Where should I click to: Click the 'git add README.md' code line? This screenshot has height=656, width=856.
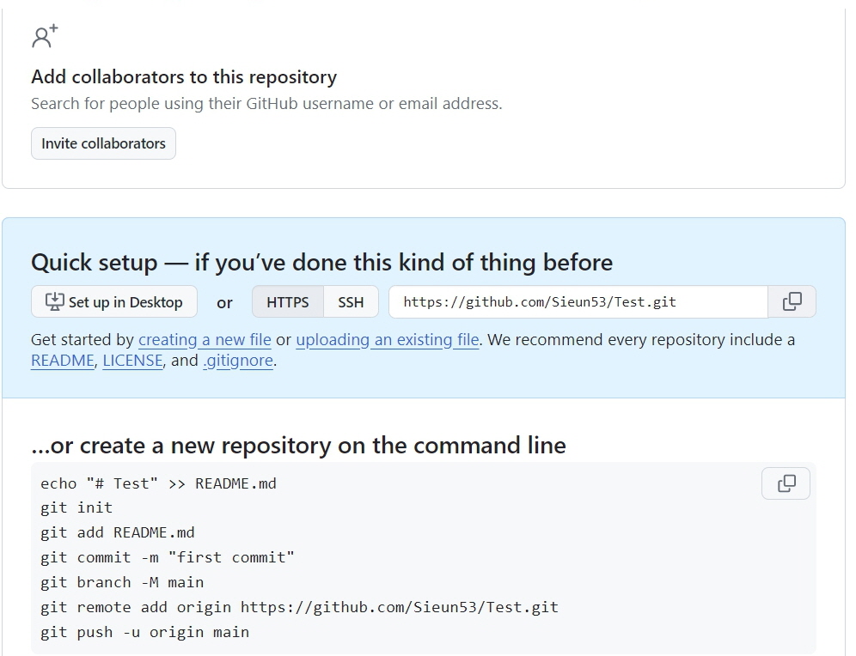(118, 532)
